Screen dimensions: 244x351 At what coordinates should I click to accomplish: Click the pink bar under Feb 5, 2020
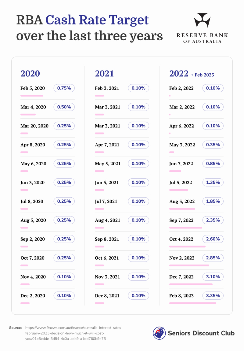coord(32,96)
